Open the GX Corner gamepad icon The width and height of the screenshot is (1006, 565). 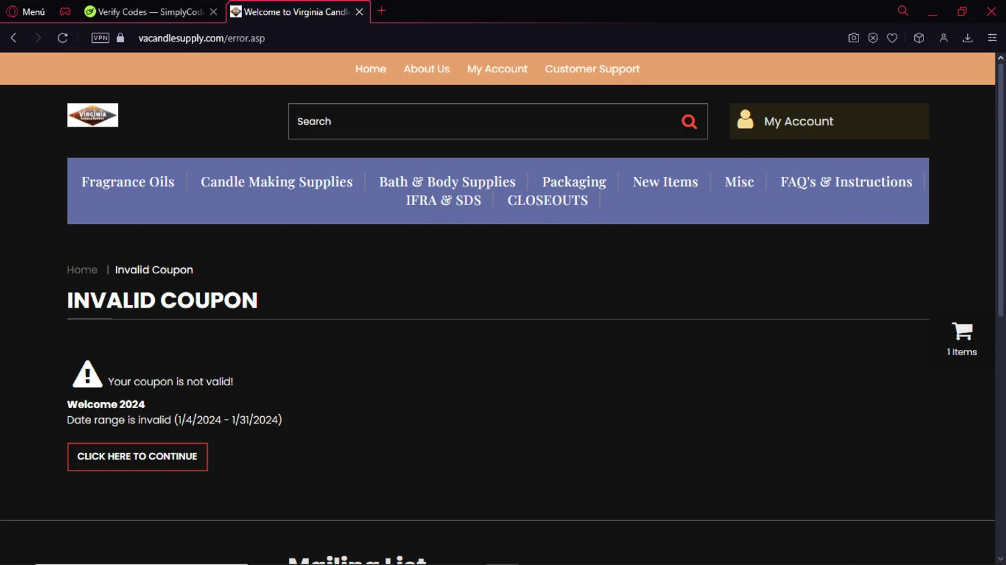click(x=65, y=11)
